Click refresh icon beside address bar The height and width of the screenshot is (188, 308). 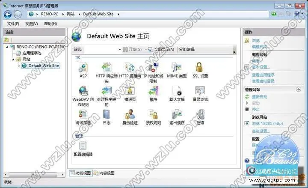pyautogui.click(x=274, y=14)
